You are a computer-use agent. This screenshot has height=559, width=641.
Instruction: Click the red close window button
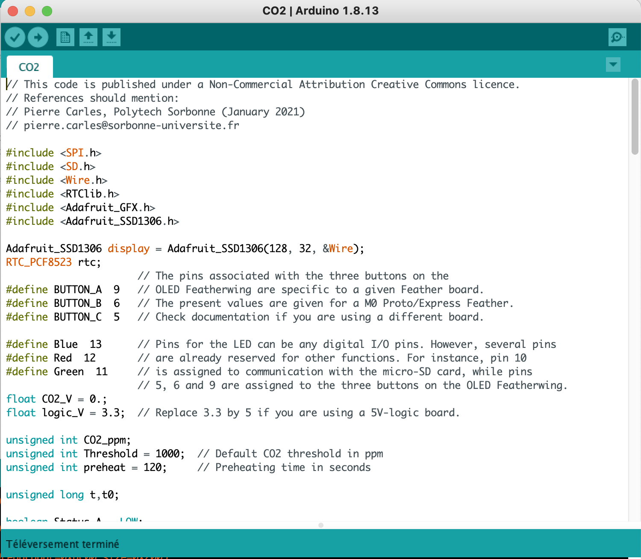coord(13,11)
